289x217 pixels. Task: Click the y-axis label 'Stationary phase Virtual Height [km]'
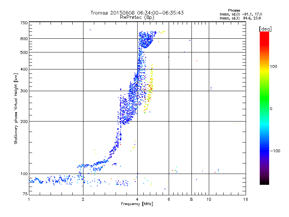pos(16,109)
